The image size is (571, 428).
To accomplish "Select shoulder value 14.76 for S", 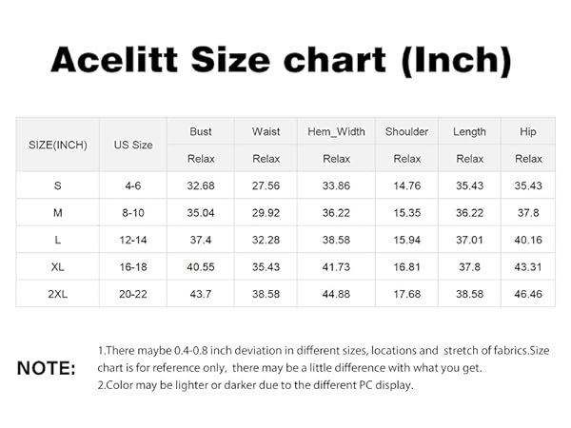I will [406, 185].
